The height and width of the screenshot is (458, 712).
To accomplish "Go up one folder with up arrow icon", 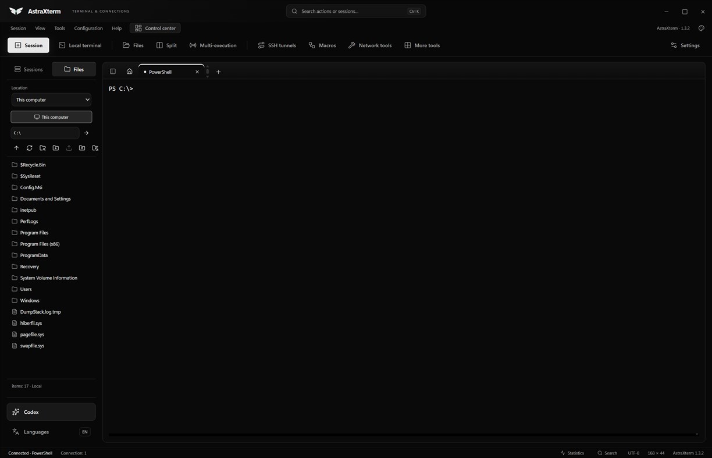I will [16, 148].
